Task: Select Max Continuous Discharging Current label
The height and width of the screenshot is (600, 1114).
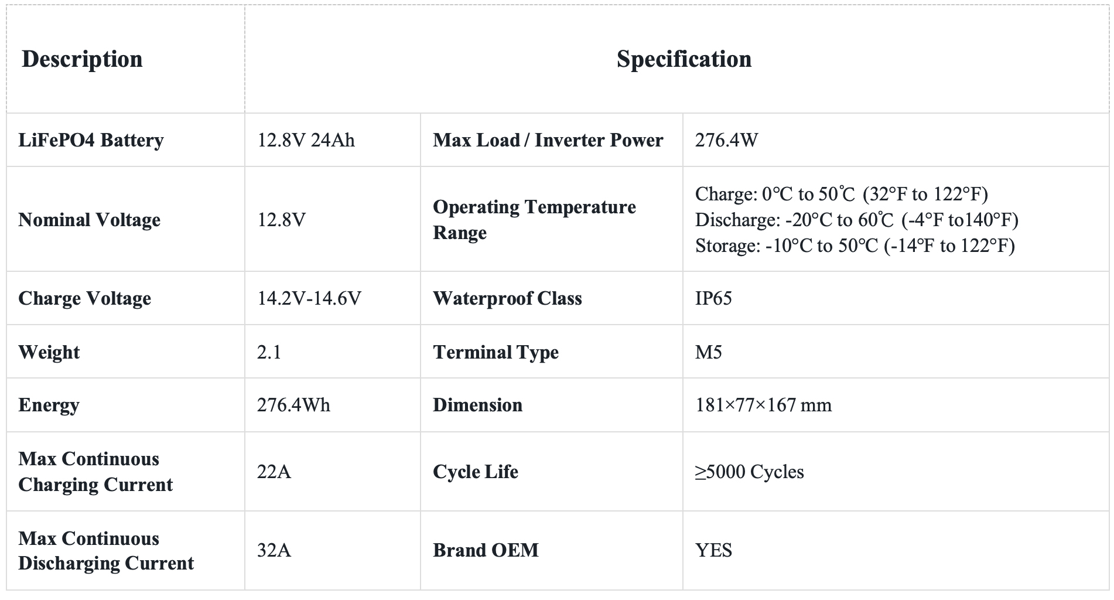Action: (x=106, y=551)
